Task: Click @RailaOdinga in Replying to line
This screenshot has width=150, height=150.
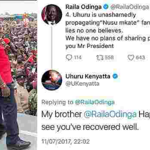Action: (95, 102)
